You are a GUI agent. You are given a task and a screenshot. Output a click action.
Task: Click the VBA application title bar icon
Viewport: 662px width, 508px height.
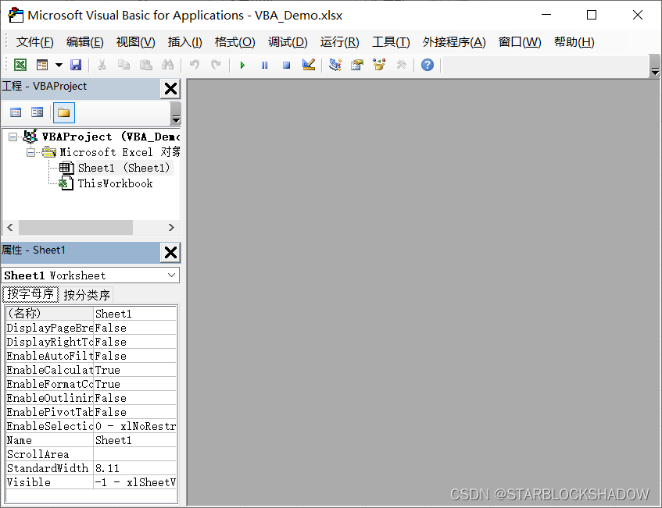pyautogui.click(x=16, y=15)
